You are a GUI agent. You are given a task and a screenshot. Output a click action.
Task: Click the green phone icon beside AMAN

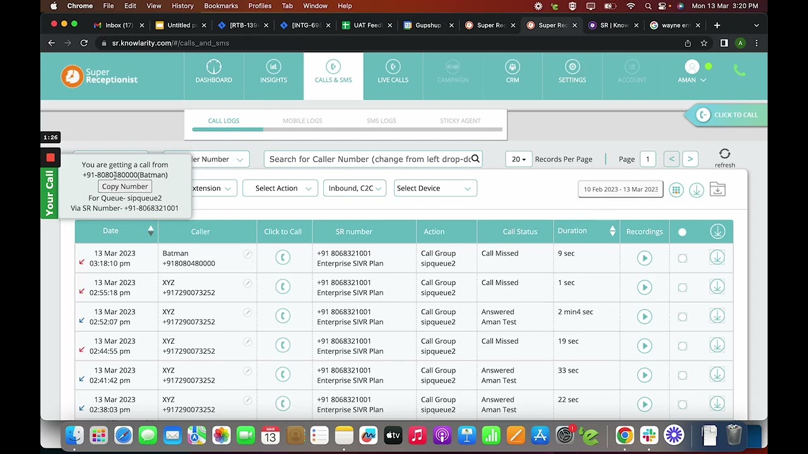[739, 71]
